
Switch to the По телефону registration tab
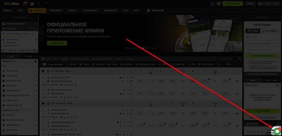270,31
